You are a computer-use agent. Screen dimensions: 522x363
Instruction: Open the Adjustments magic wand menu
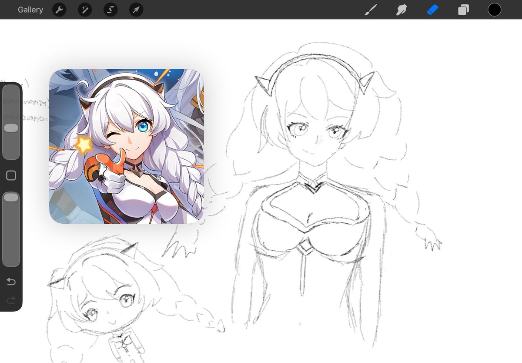[x=85, y=10]
